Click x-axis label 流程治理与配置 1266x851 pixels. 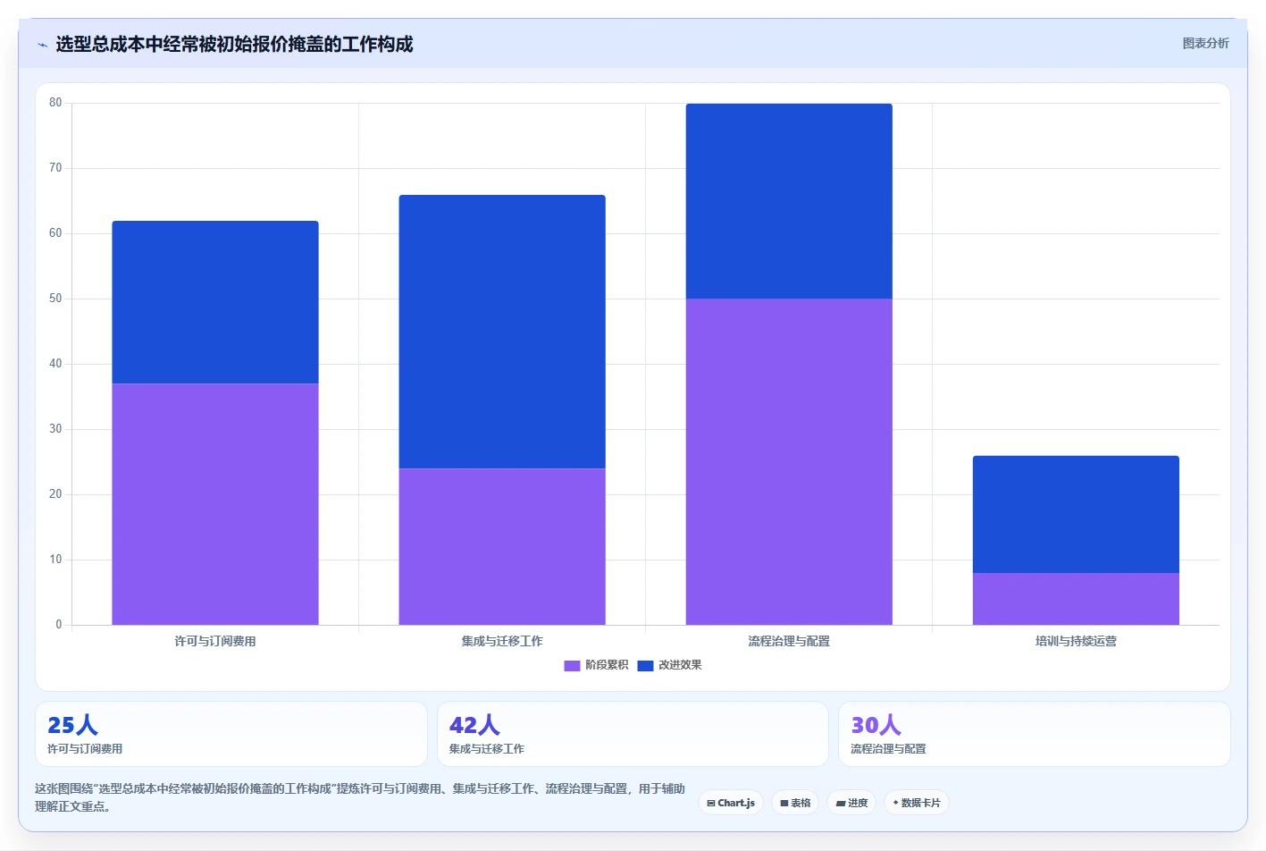pyautogui.click(x=789, y=641)
